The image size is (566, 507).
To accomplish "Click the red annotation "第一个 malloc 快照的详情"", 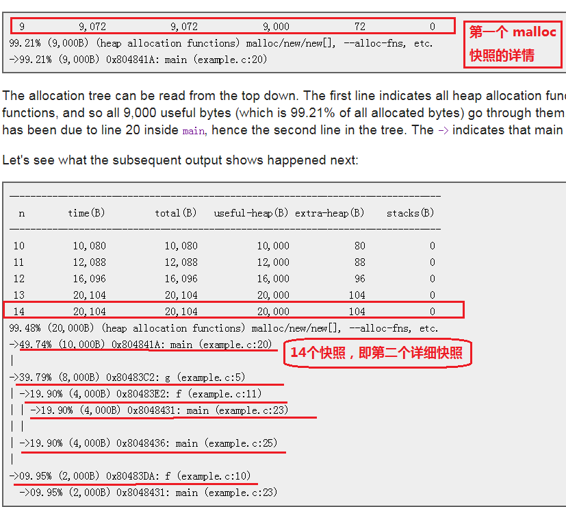I will point(513,43).
